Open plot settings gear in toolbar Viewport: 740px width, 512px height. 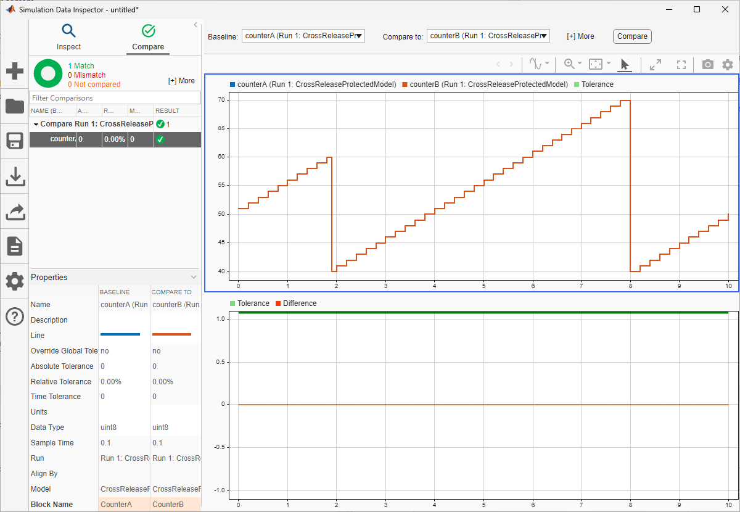pos(728,64)
